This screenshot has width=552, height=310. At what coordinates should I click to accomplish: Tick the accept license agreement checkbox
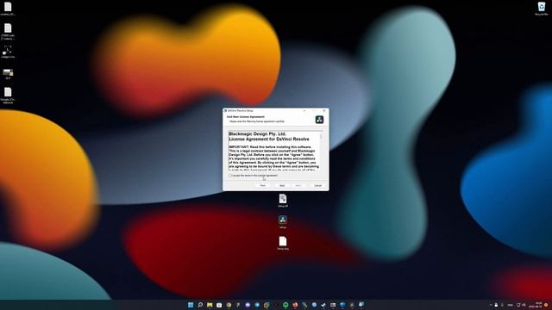tap(230, 176)
